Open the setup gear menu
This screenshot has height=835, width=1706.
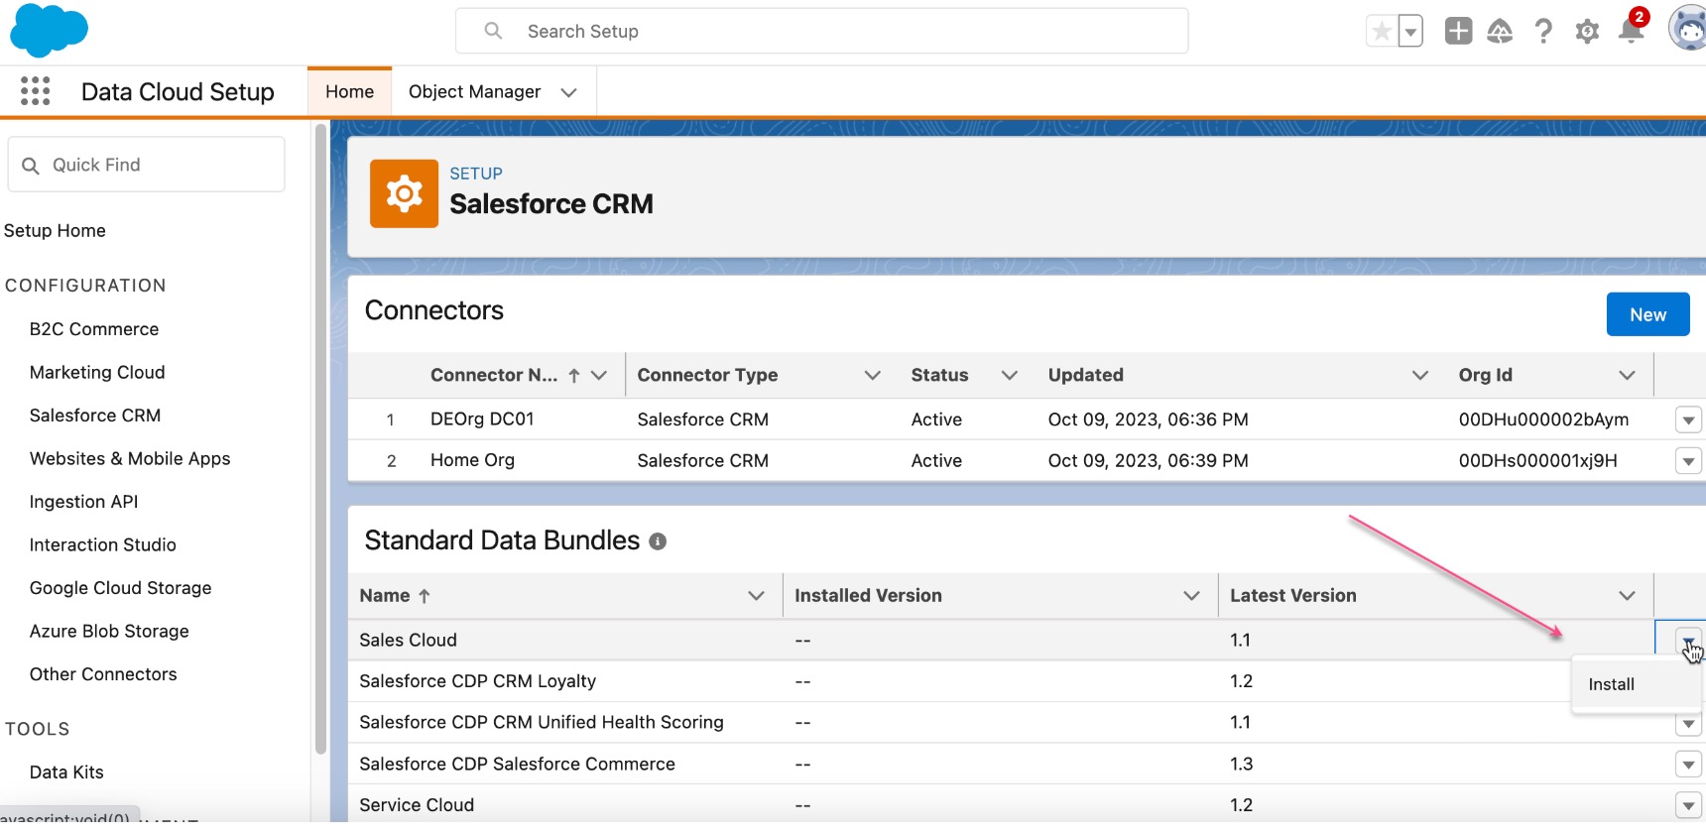pyautogui.click(x=1587, y=32)
